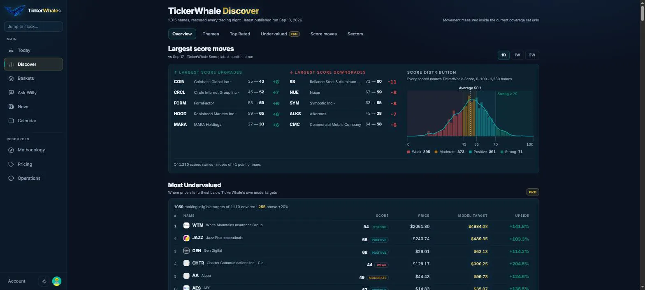Click CHTR WEAK score badge
Image resolution: width=645 pixels, height=290 pixels.
(381, 265)
